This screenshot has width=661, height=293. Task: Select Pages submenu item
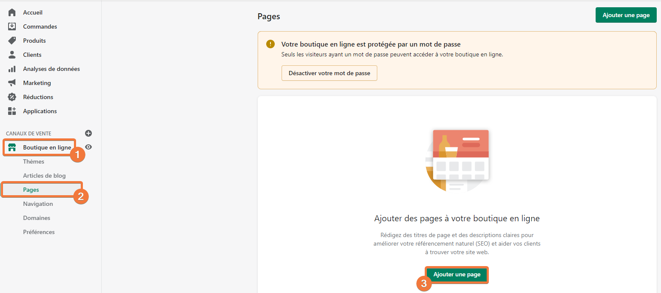coord(31,190)
